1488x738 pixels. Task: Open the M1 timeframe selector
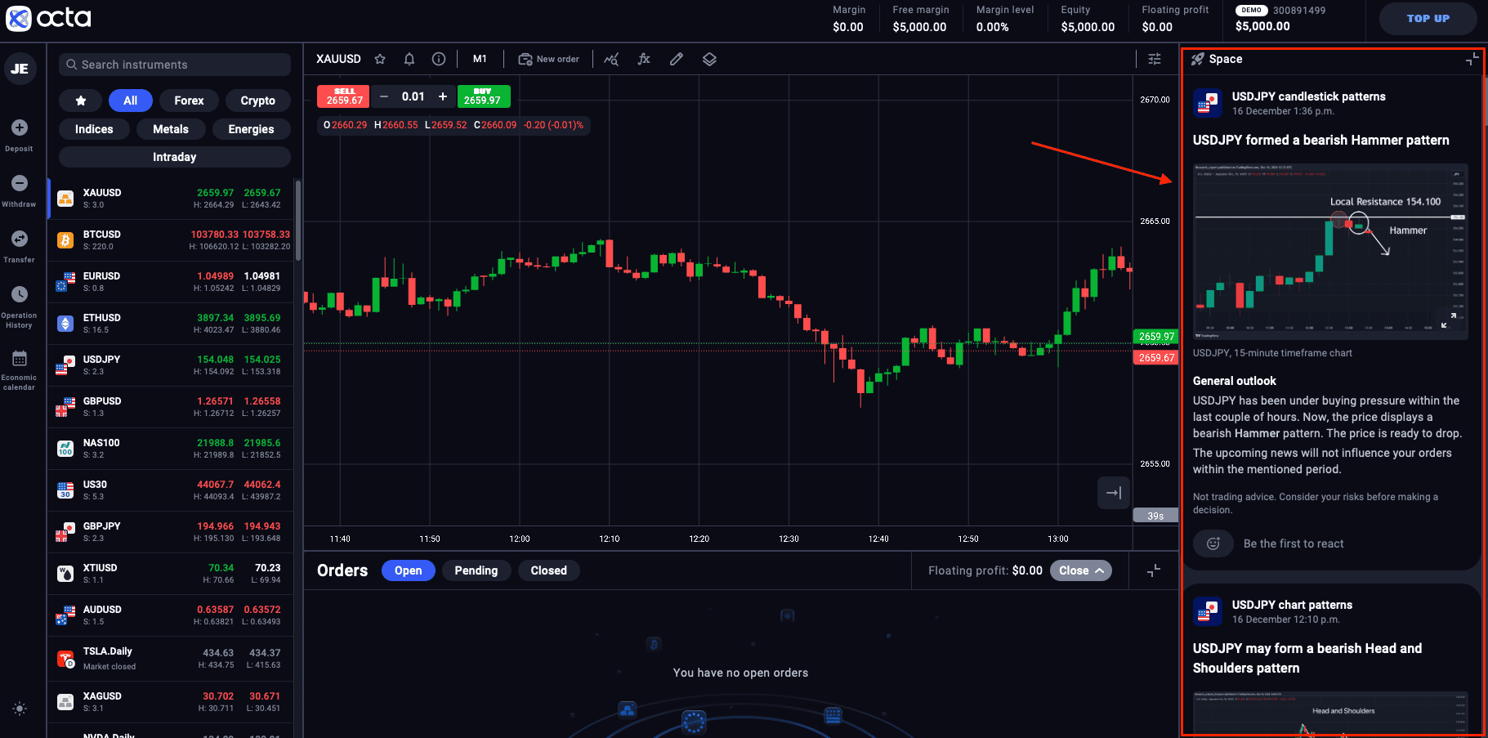480,59
